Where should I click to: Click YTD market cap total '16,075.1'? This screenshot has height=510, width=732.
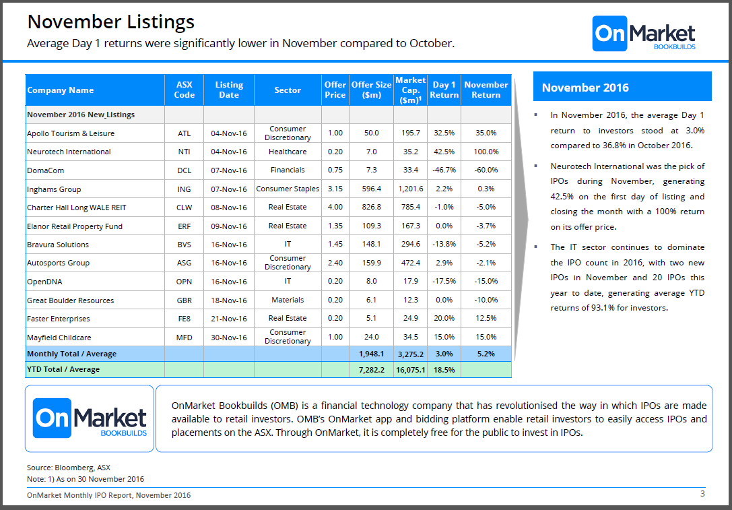411,370
